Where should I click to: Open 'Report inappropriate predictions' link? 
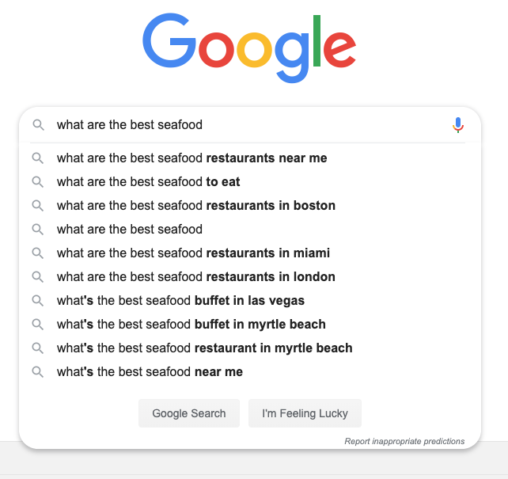click(404, 441)
